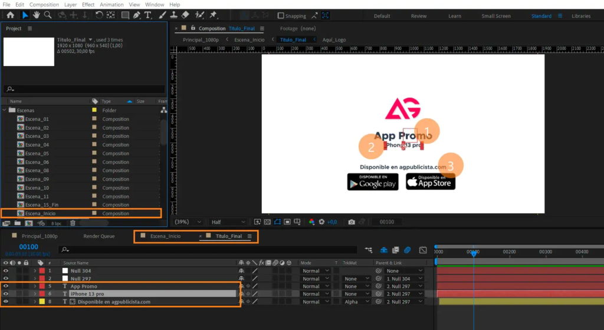Hide the Disponible en agpublicista.com layer
Viewport: 604px width, 330px height.
click(x=6, y=302)
